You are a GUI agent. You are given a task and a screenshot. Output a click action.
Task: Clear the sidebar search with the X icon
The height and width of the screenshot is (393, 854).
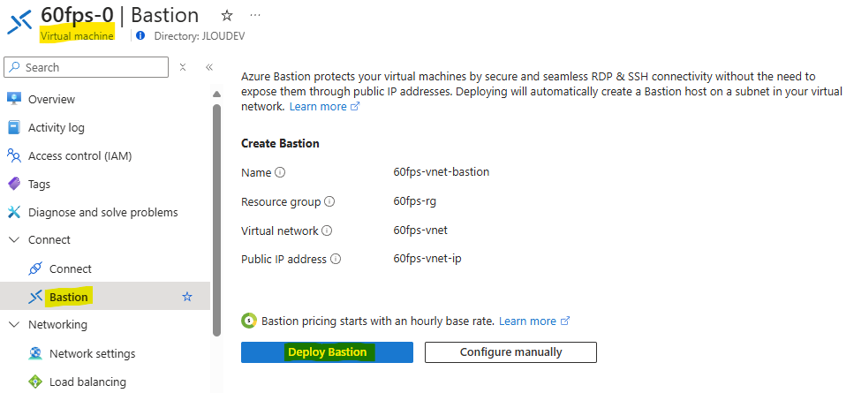coord(183,67)
